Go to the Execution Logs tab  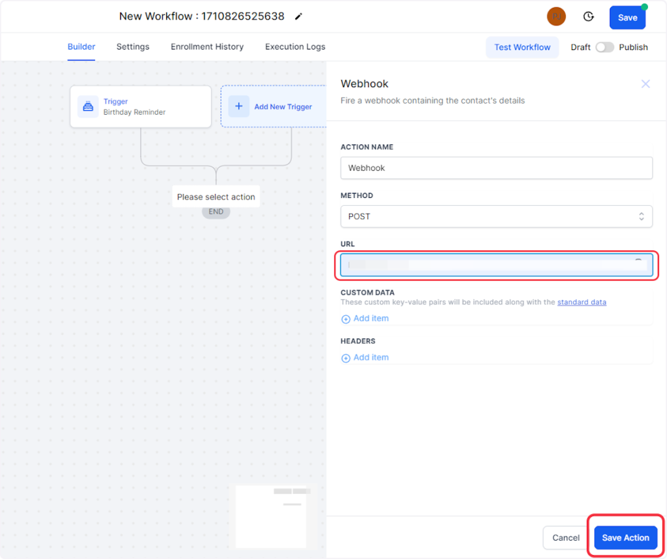point(295,47)
